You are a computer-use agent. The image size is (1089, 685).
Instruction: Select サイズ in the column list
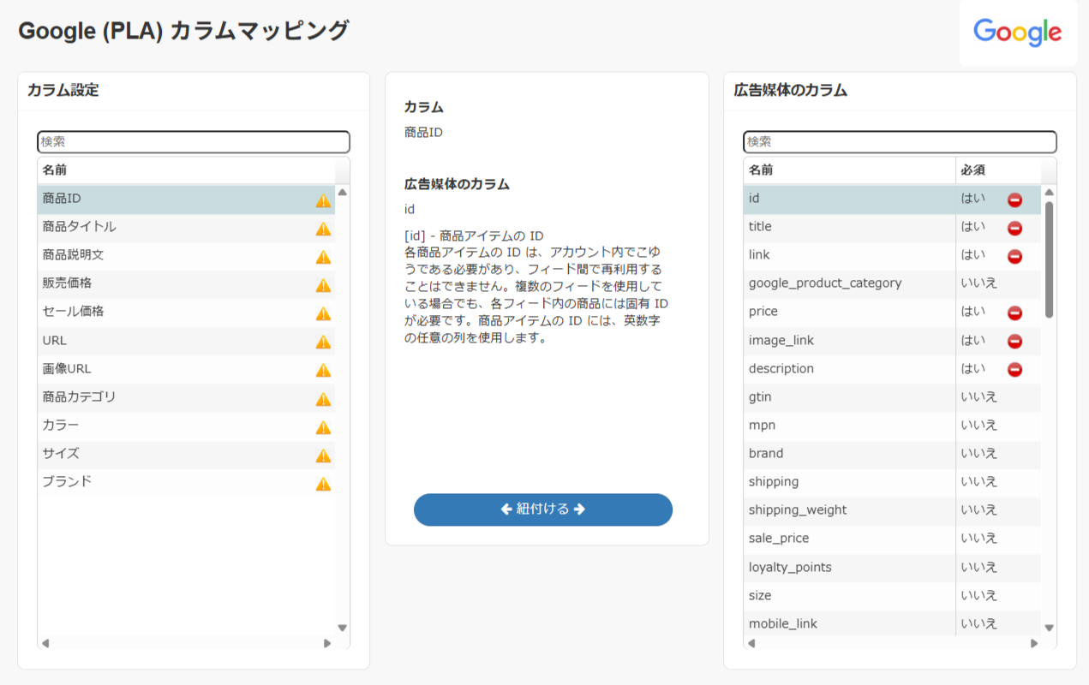pos(187,455)
